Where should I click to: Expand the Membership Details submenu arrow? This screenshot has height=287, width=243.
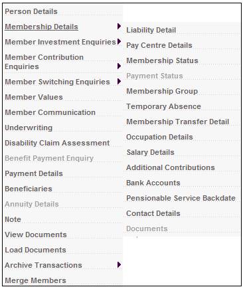119,27
